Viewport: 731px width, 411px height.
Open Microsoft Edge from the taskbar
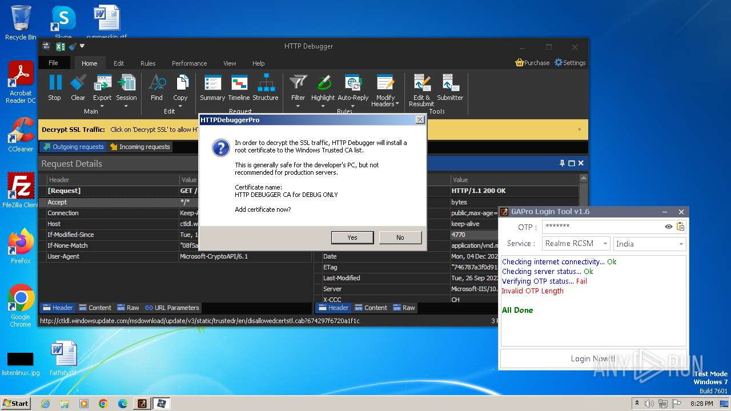[x=122, y=404]
